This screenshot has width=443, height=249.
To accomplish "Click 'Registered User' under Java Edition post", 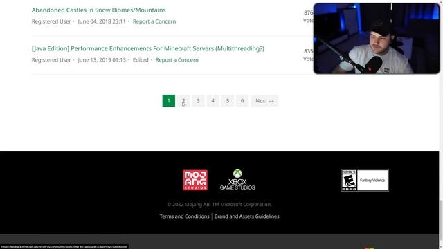I will [51, 60].
